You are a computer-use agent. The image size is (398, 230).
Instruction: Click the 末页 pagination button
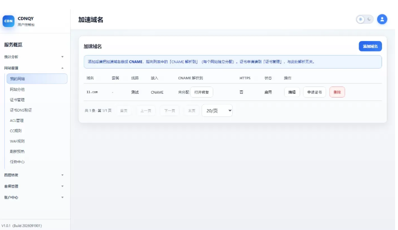191,111
